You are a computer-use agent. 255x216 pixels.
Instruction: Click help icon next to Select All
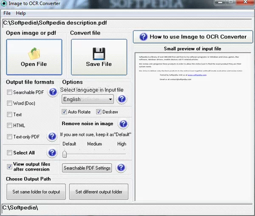(x=52, y=153)
